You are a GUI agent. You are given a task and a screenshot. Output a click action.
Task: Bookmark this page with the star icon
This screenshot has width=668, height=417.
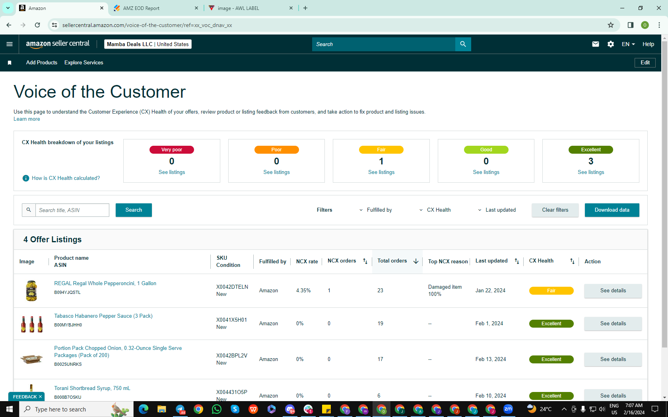coord(611,25)
